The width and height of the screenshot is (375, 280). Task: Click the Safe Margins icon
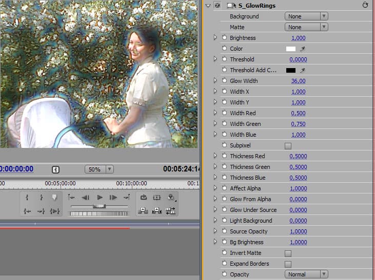tap(157, 197)
